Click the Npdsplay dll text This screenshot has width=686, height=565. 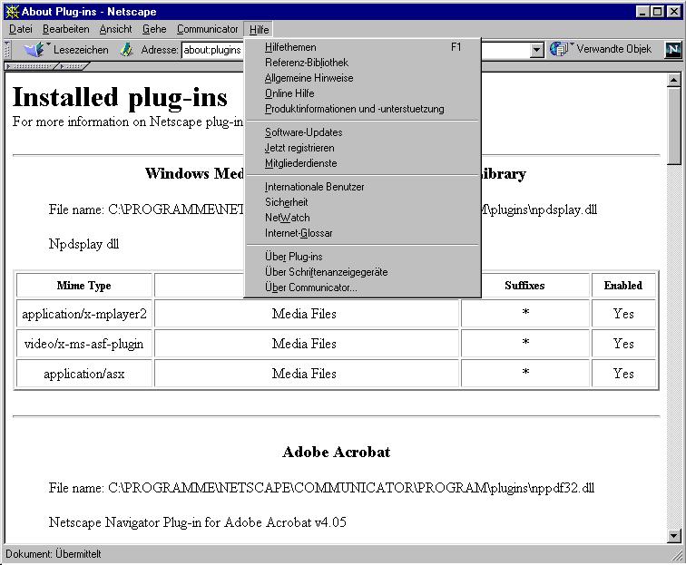tap(84, 244)
